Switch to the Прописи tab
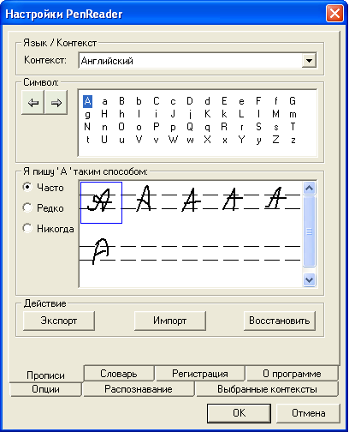The image size is (349, 432). point(45,375)
